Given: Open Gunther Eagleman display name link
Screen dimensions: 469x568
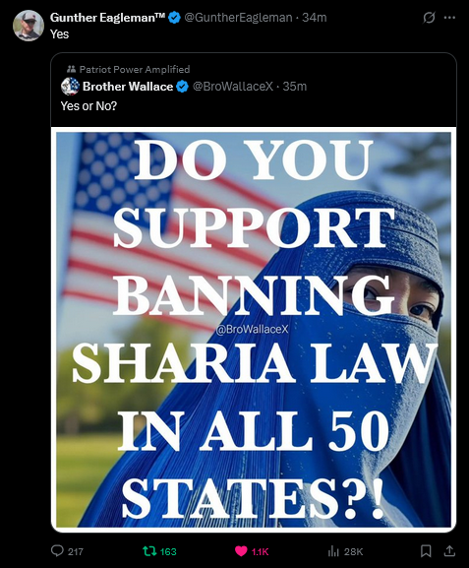Looking at the screenshot, I should [107, 18].
